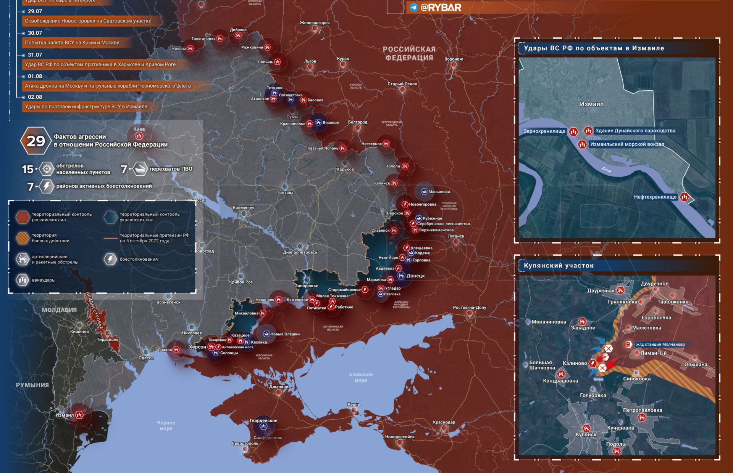Click the @RYBAR channel link
The image size is (733, 473).
(441, 8)
